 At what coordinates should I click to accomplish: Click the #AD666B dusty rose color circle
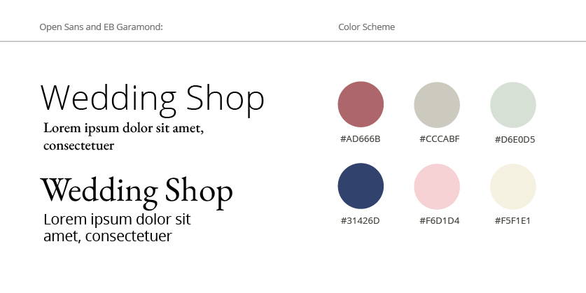[361, 104]
